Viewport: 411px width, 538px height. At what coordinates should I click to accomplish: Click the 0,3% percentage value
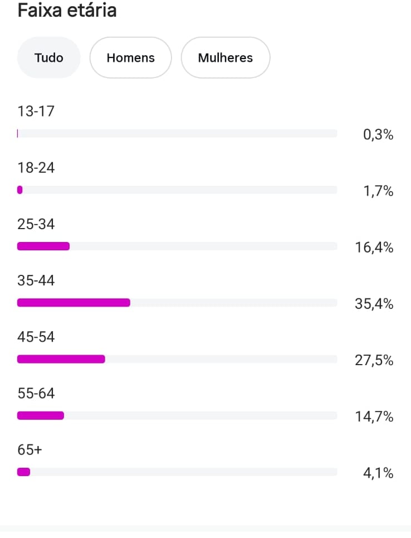[x=378, y=135]
